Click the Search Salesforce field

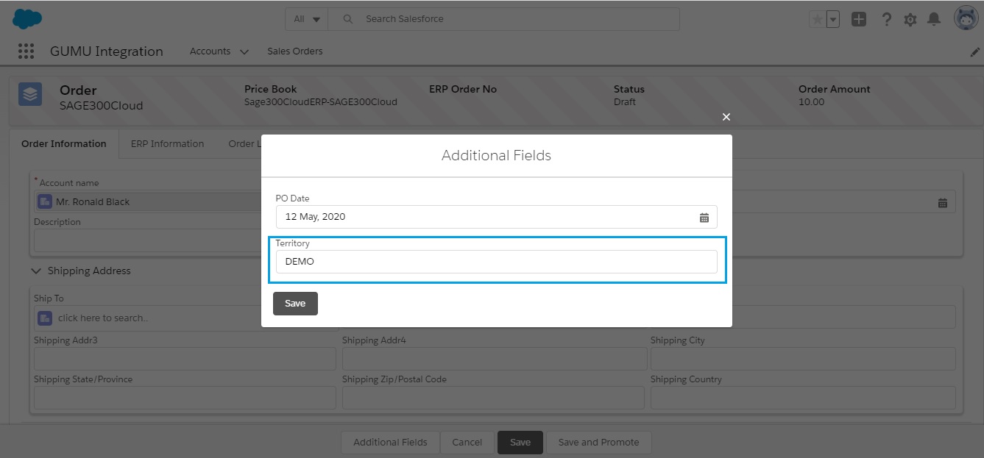tap(504, 19)
